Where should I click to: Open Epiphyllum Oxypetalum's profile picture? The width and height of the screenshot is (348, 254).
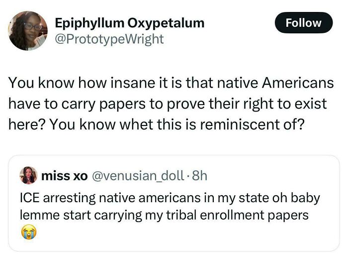click(28, 31)
